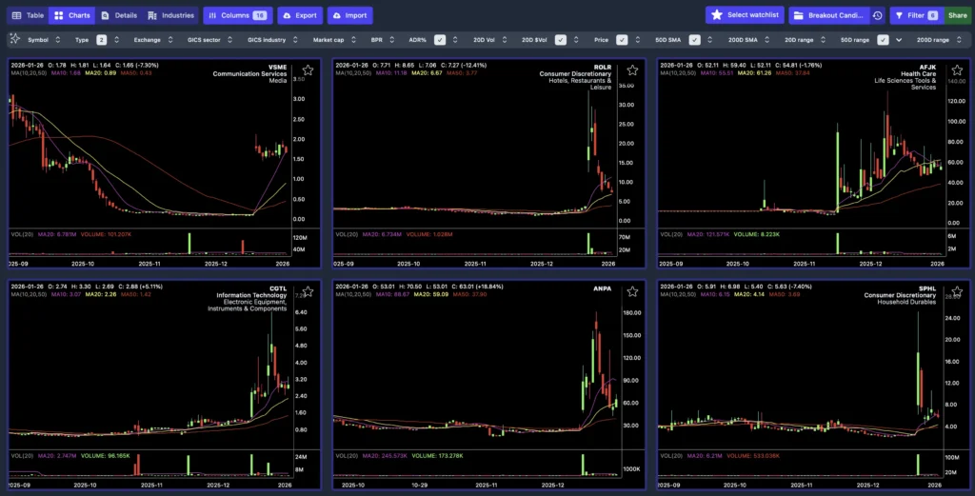
Task: Switch to the Table view tab
Action: [x=27, y=15]
